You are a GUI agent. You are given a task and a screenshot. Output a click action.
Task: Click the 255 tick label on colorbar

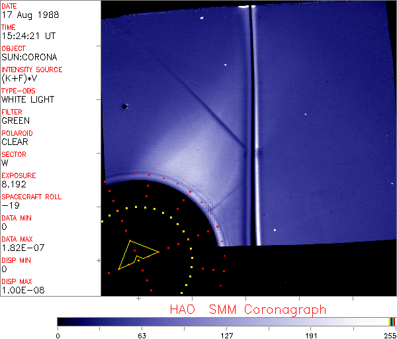pos(390,336)
